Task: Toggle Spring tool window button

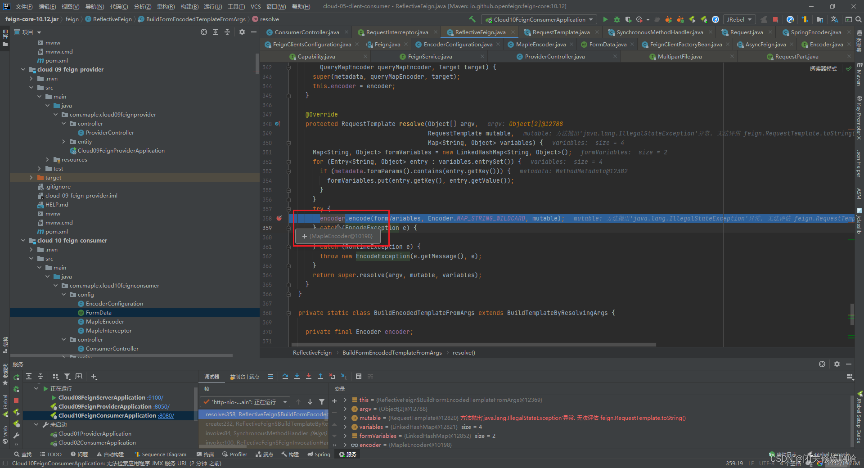Action: click(319, 454)
